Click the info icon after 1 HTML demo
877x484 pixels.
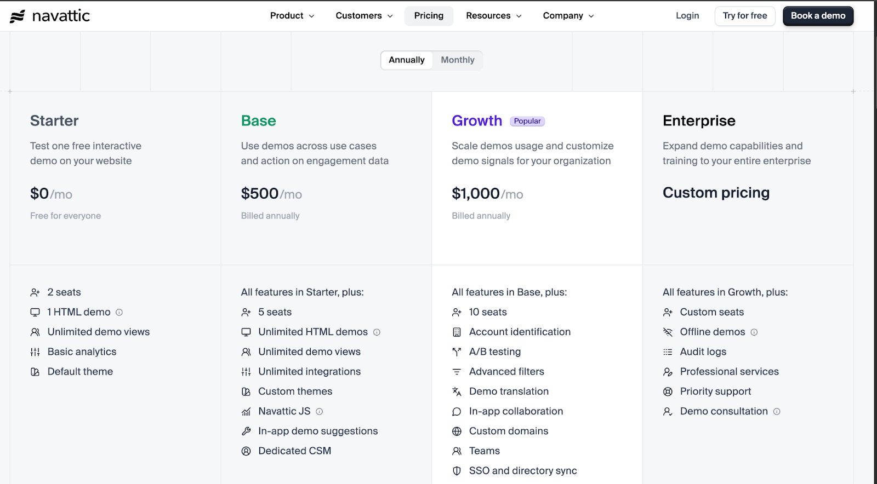pyautogui.click(x=119, y=312)
